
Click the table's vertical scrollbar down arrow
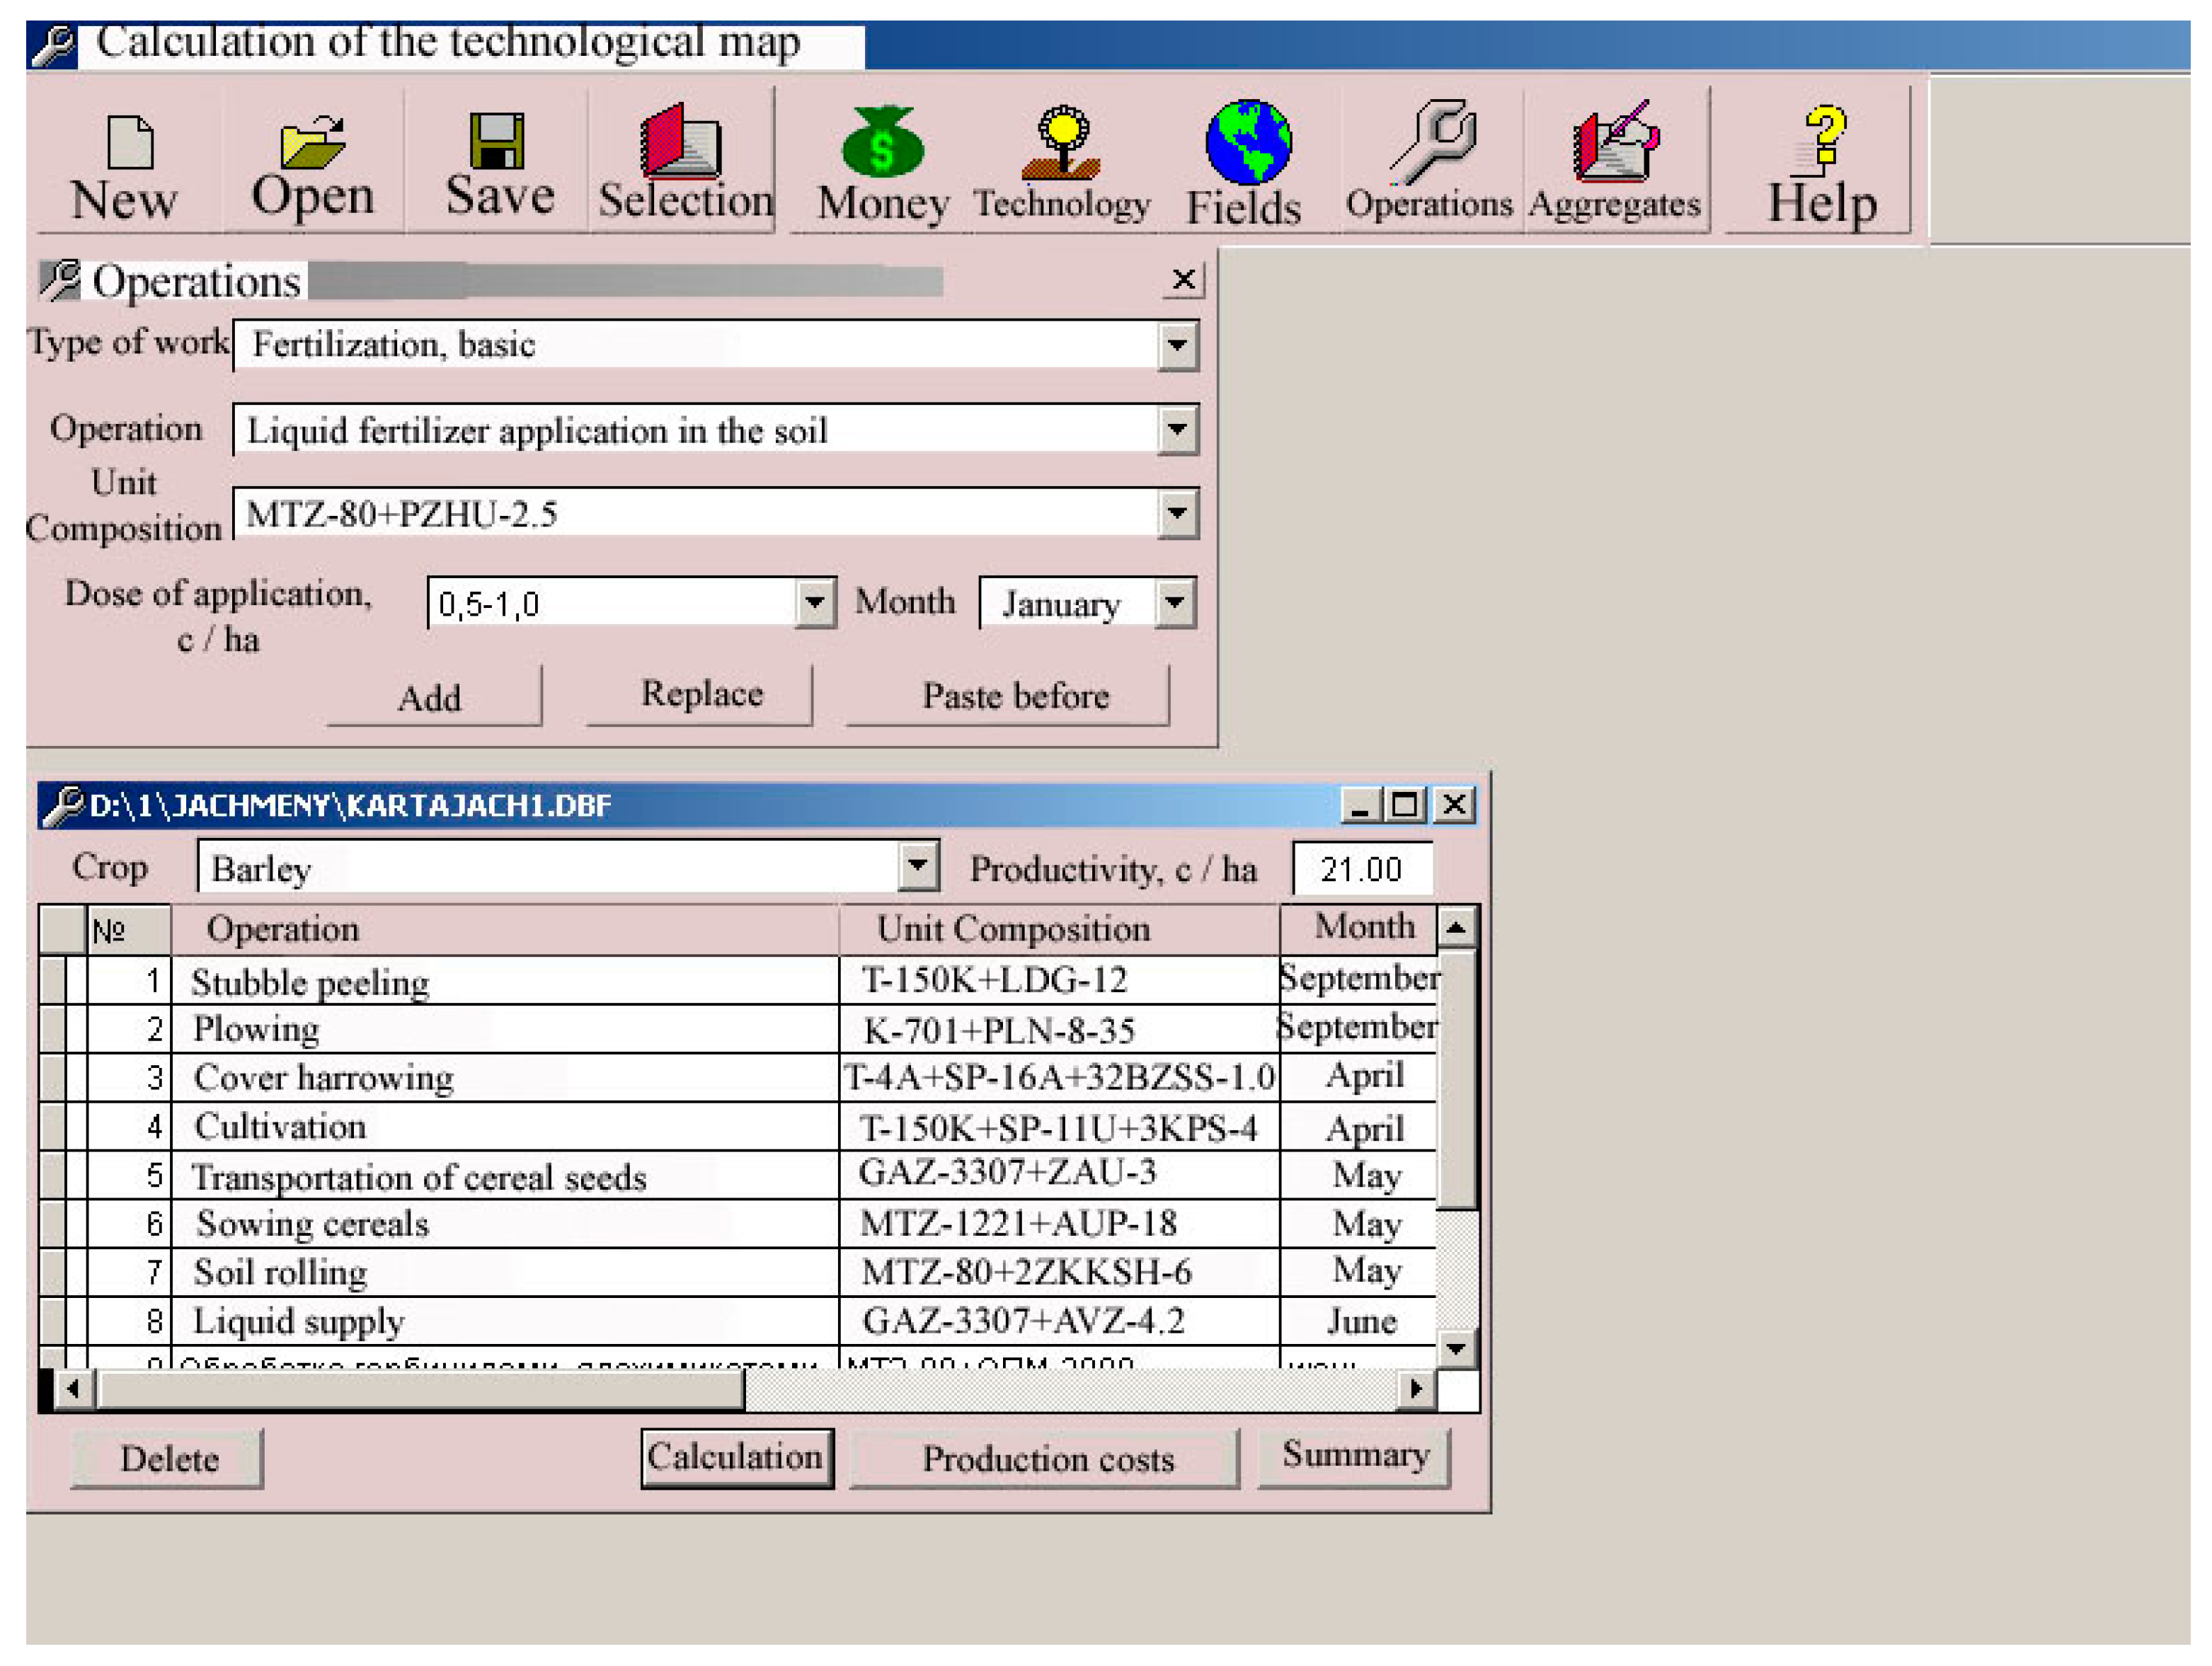coord(1456,1349)
